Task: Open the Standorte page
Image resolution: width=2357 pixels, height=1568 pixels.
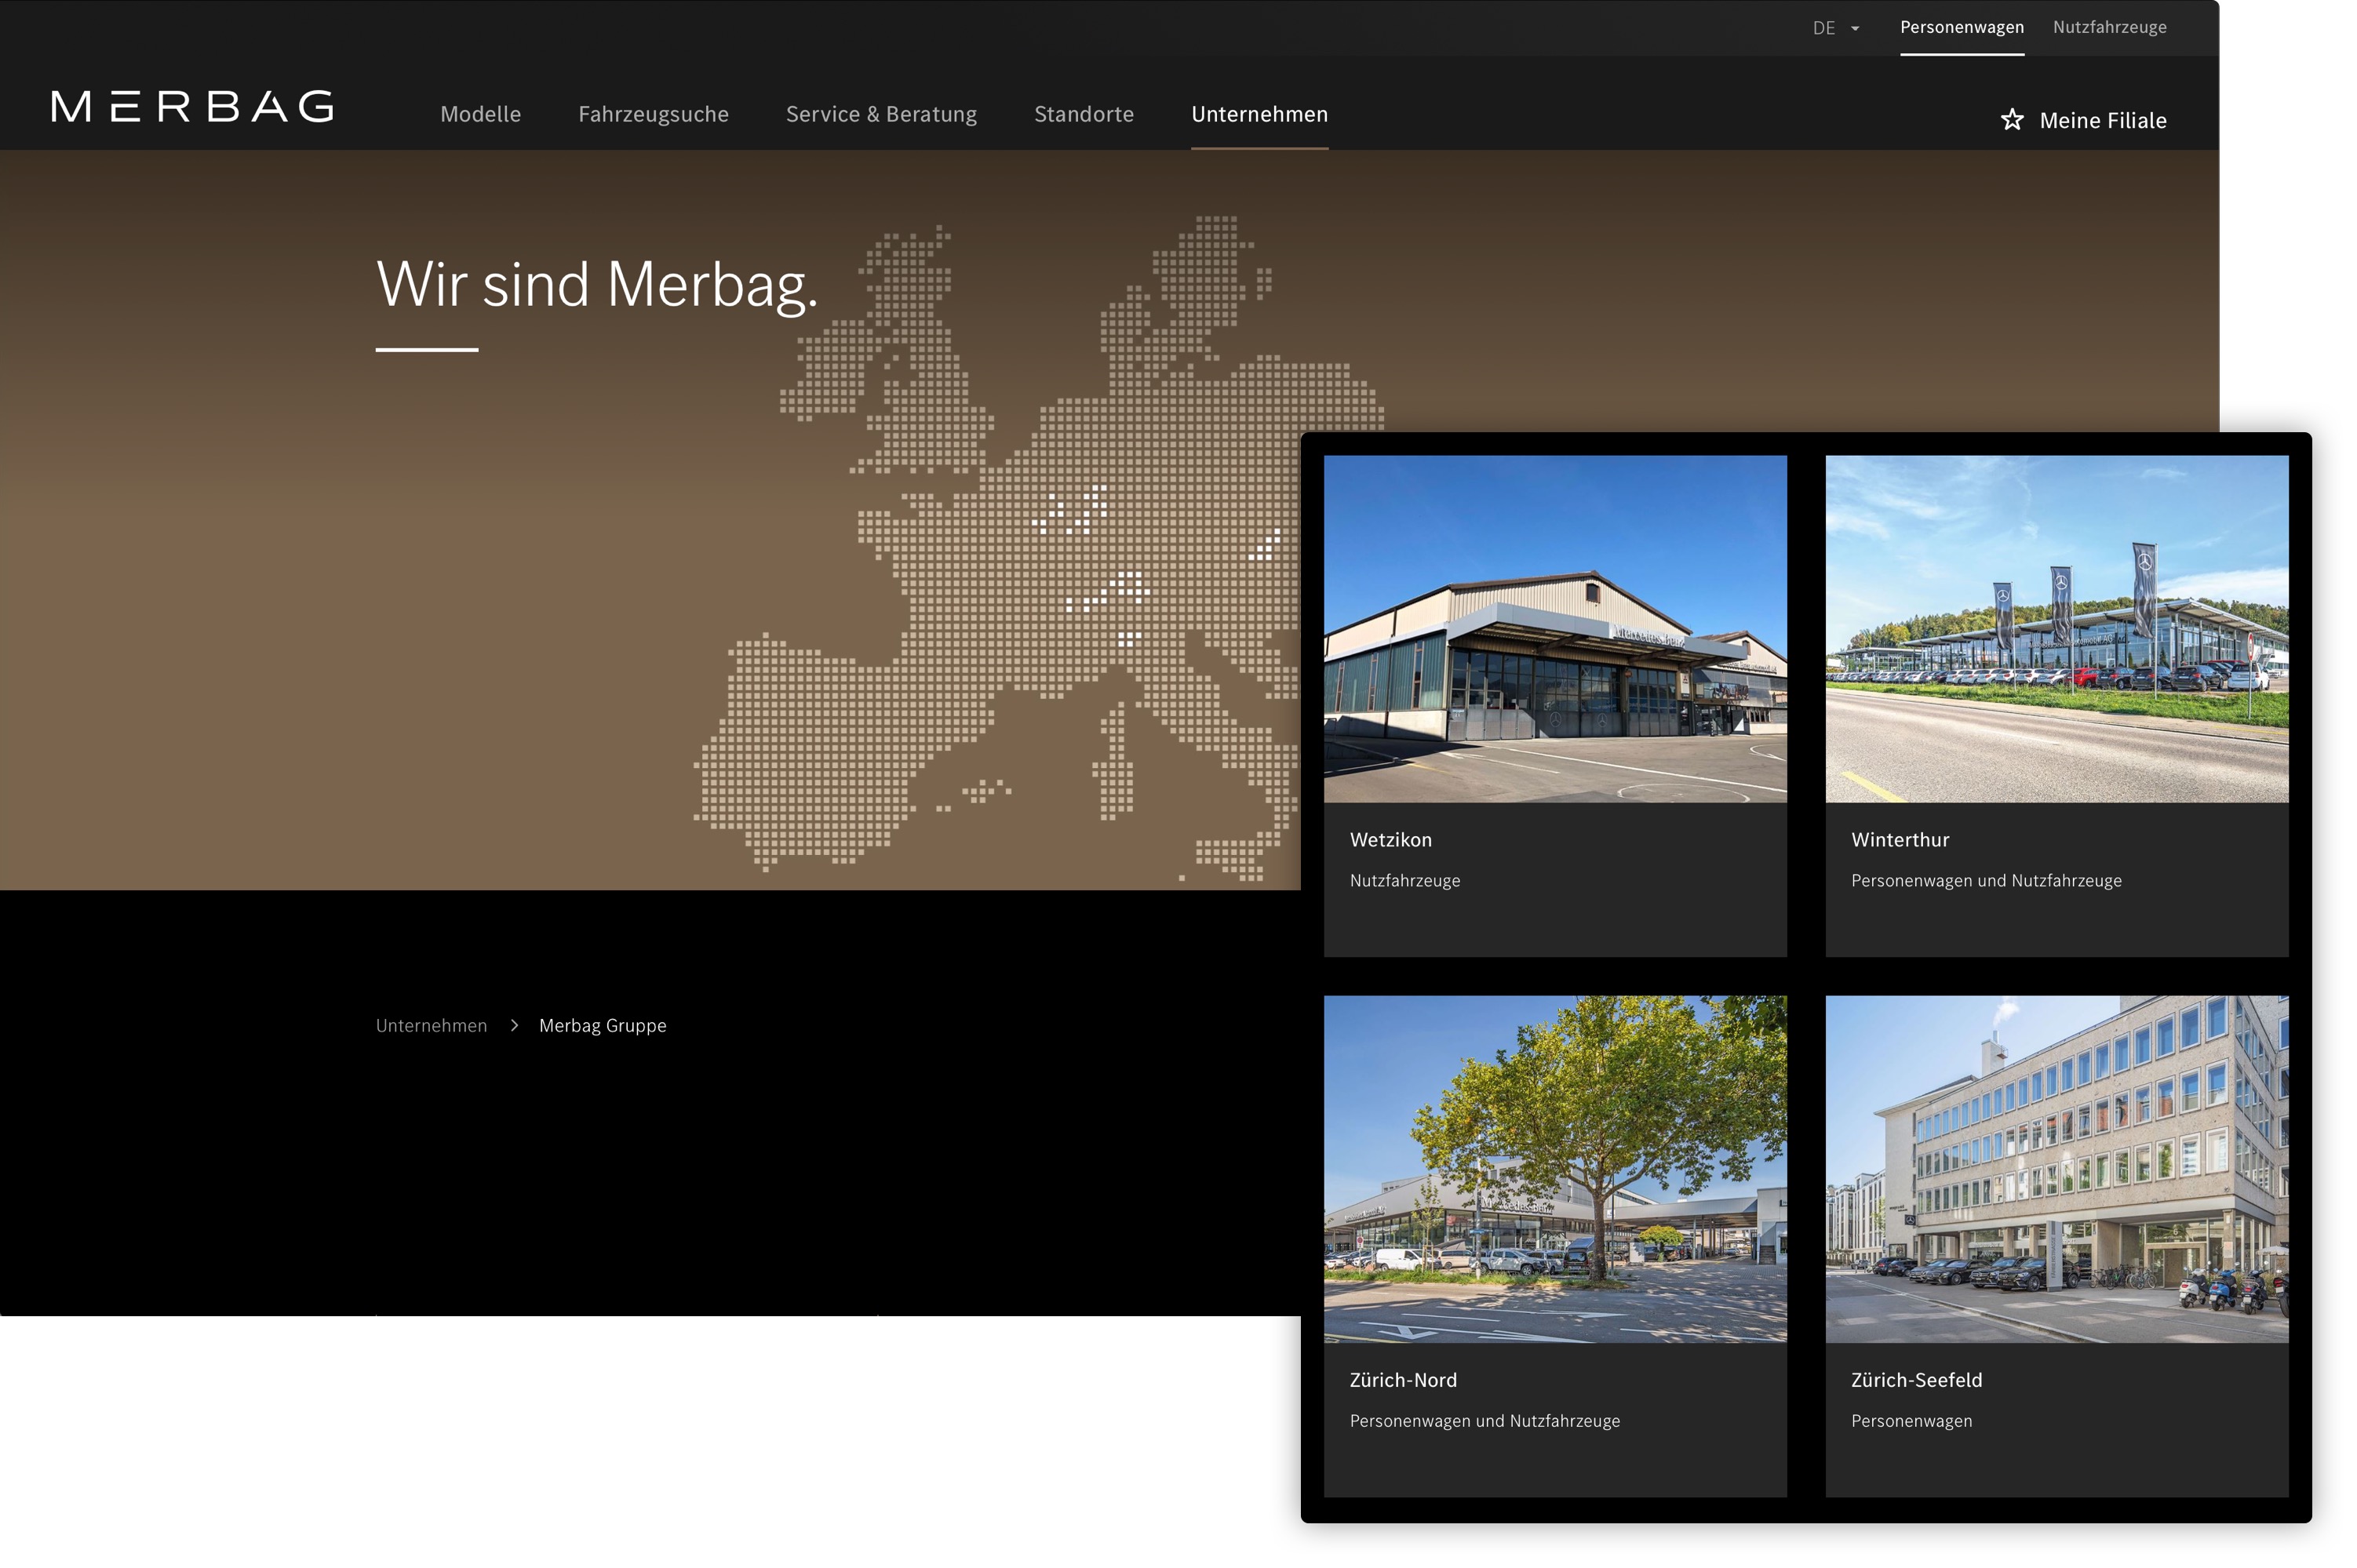Action: click(1083, 114)
